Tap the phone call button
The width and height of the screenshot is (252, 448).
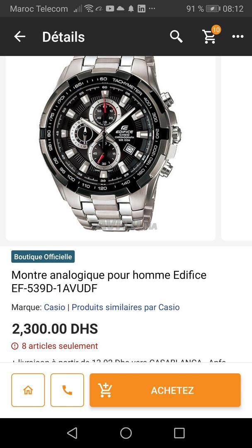(x=67, y=390)
